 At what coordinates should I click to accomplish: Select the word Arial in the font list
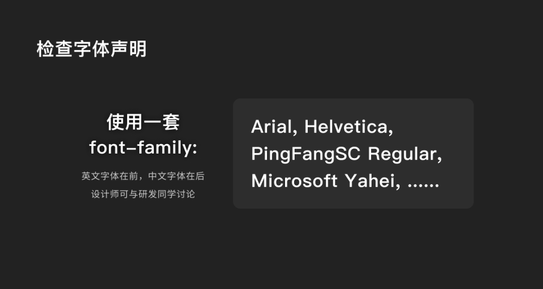tap(271, 127)
